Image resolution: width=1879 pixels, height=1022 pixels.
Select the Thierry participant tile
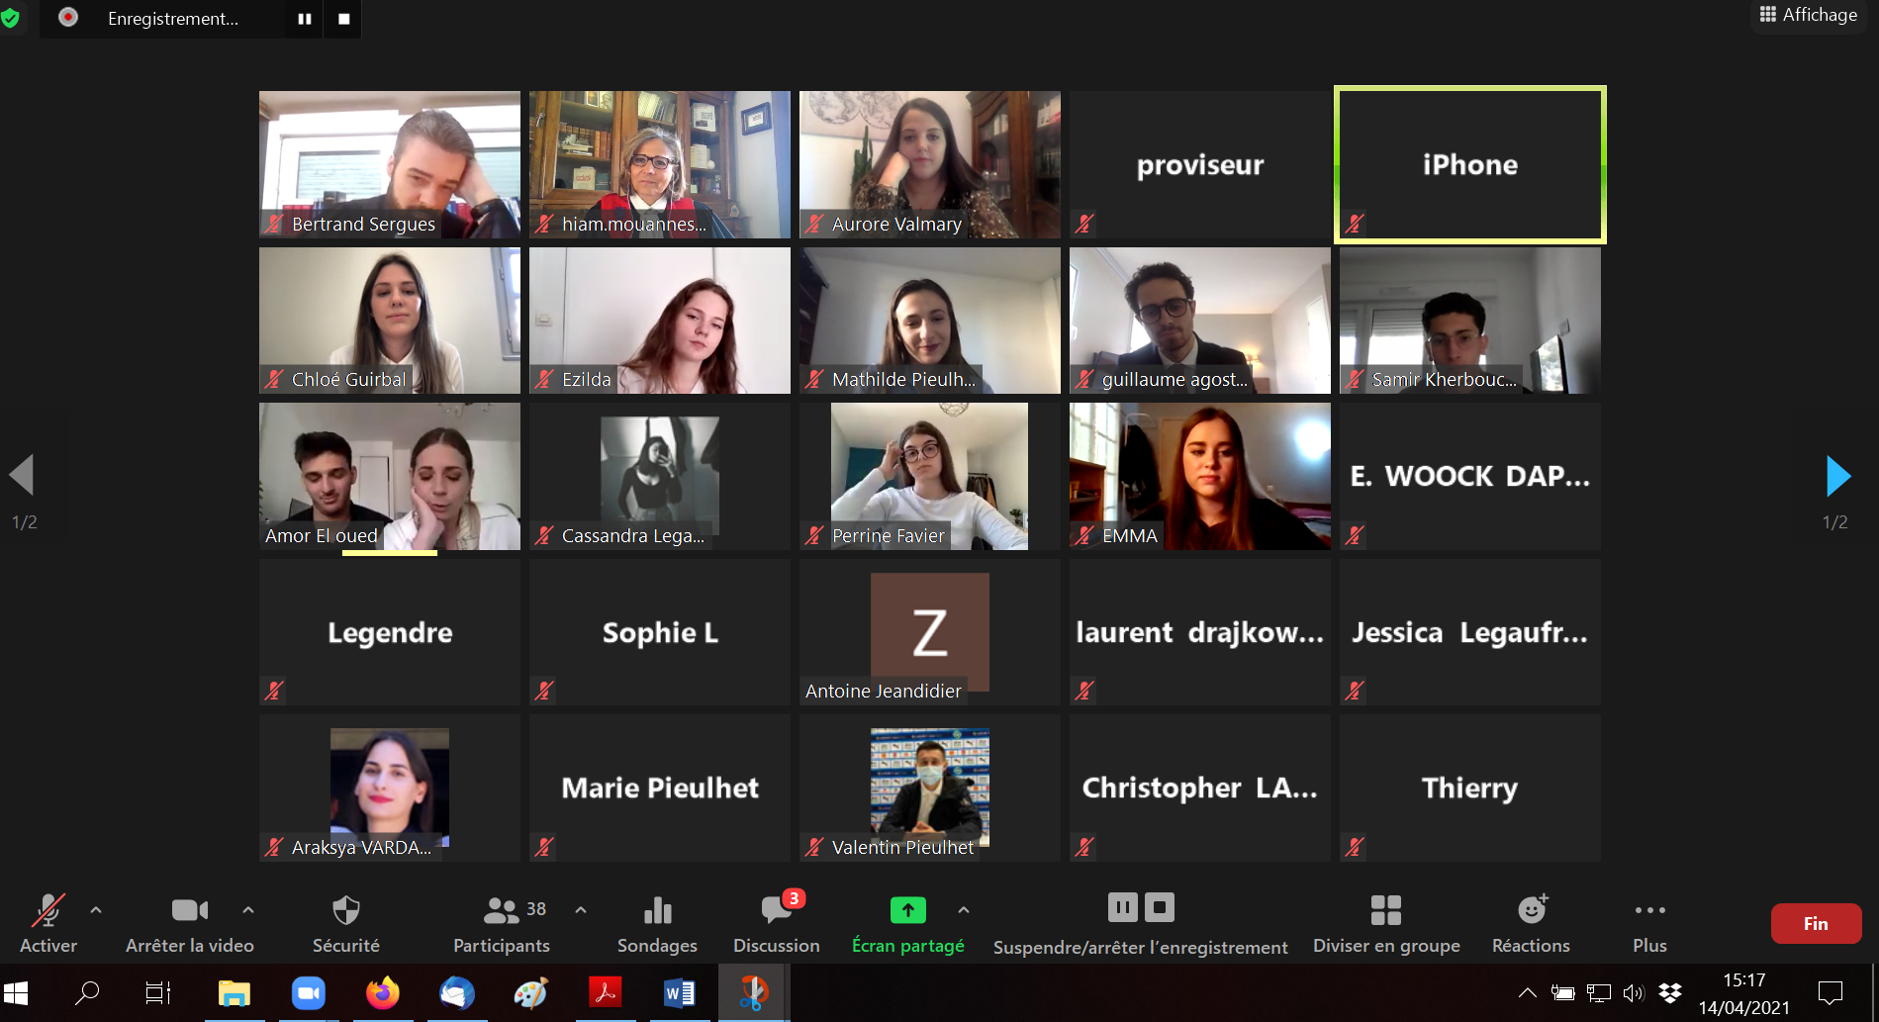coord(1470,788)
